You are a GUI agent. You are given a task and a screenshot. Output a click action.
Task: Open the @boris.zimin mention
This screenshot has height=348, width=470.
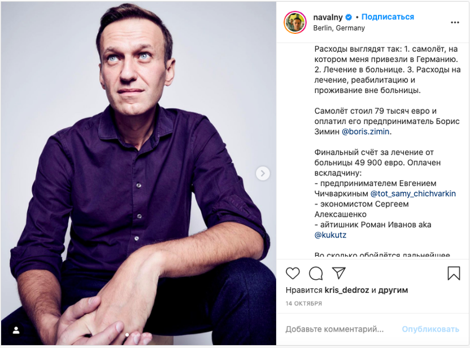click(x=365, y=131)
